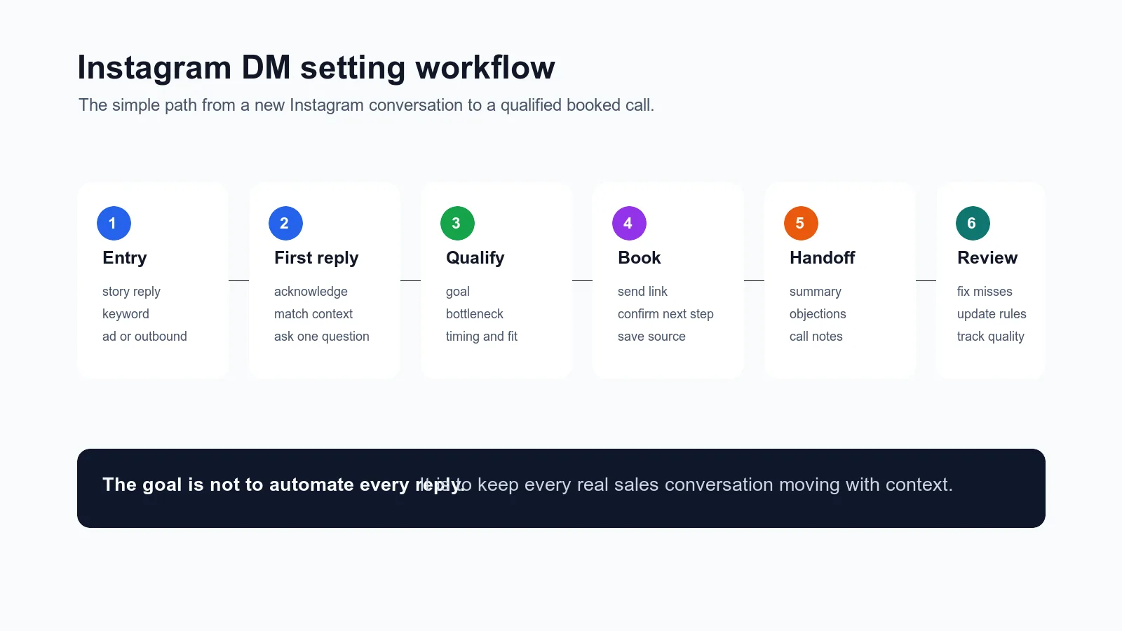1122x631 pixels.
Task: Click 'The goal is not to automate' text
Action: (229, 484)
